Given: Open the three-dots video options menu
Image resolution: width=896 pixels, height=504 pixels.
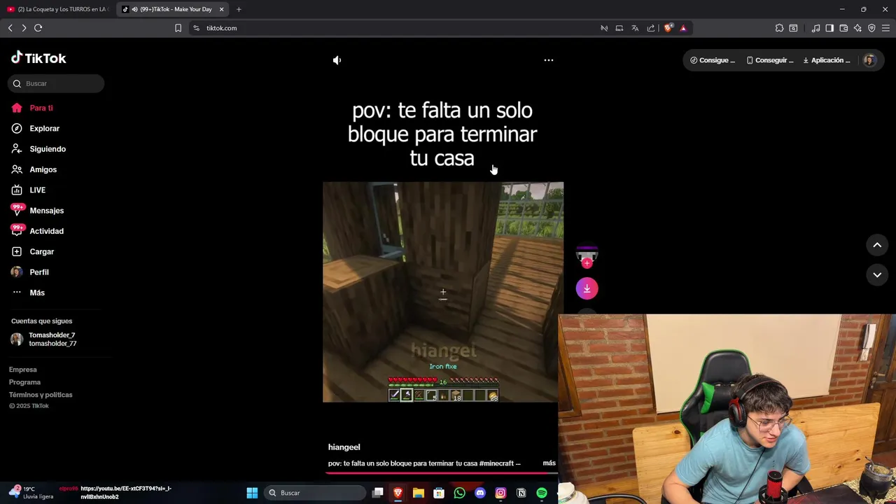Looking at the screenshot, I should pos(549,60).
